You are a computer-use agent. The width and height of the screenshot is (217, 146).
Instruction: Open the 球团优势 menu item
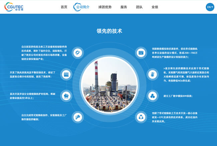(105, 7)
